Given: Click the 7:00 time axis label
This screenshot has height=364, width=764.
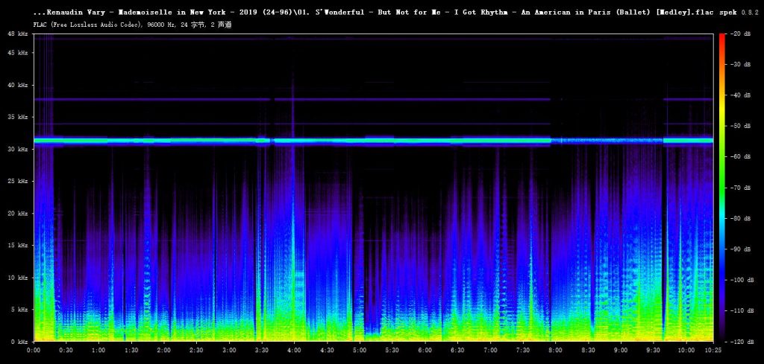Looking at the screenshot, I should [x=491, y=350].
